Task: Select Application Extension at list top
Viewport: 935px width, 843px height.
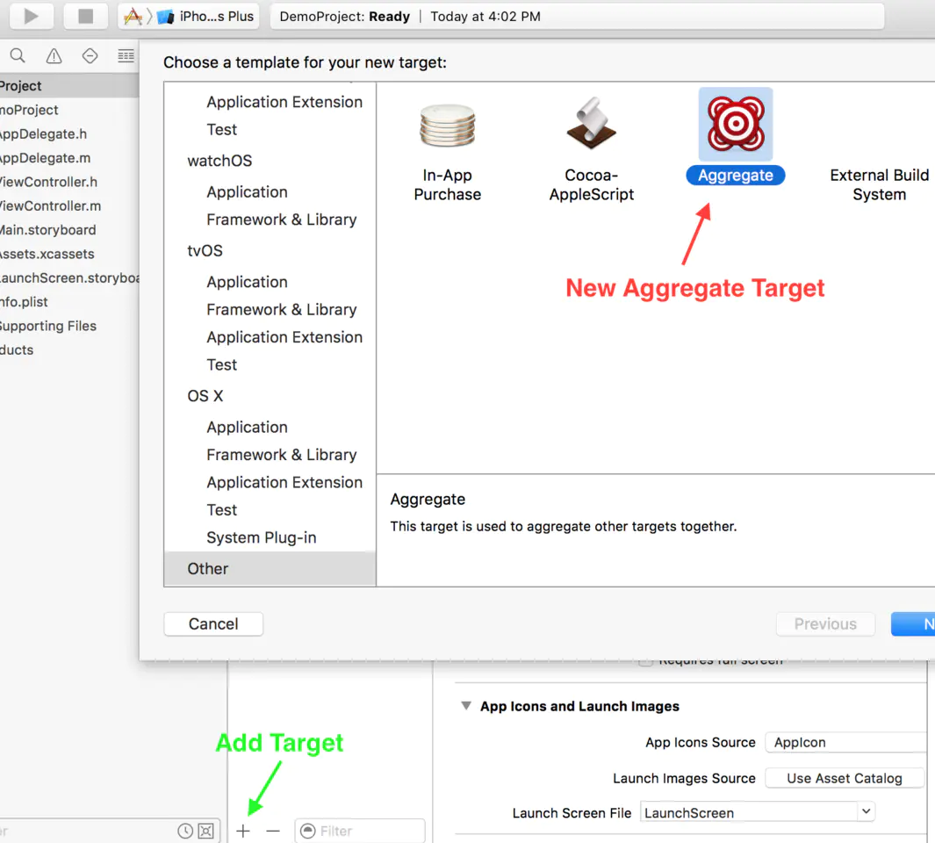Action: click(x=284, y=102)
